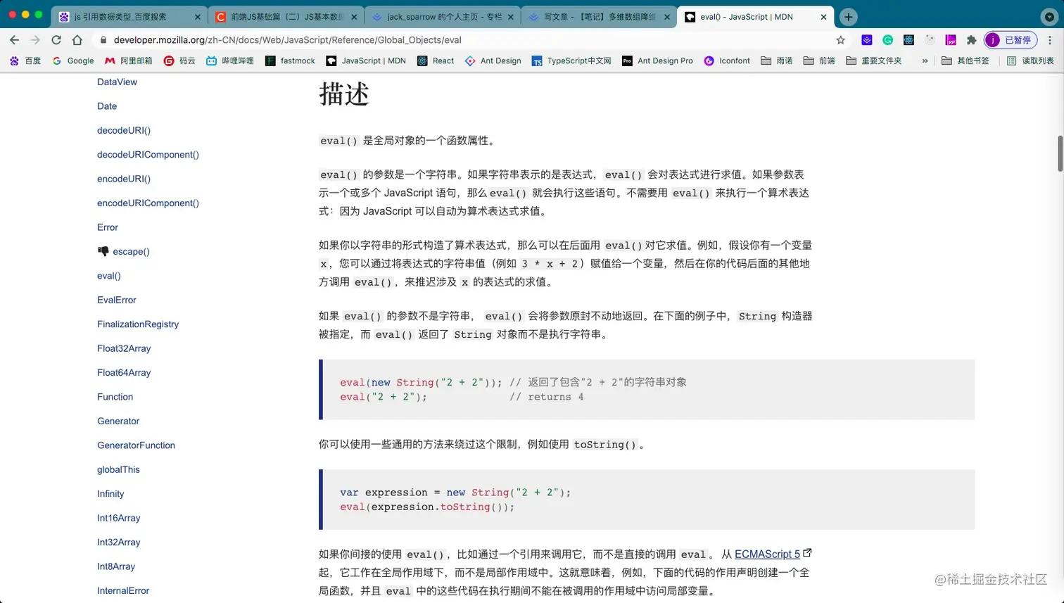Close the eval() - JavaScript | MDN tab
The image size is (1064, 603).
(x=823, y=17)
